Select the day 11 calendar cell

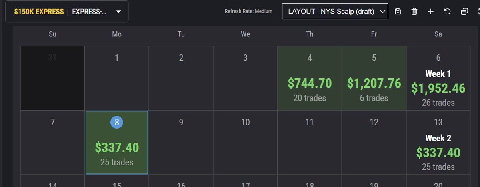(x=310, y=143)
